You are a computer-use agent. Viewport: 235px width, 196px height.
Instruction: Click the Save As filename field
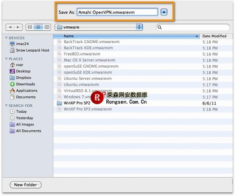117,12
